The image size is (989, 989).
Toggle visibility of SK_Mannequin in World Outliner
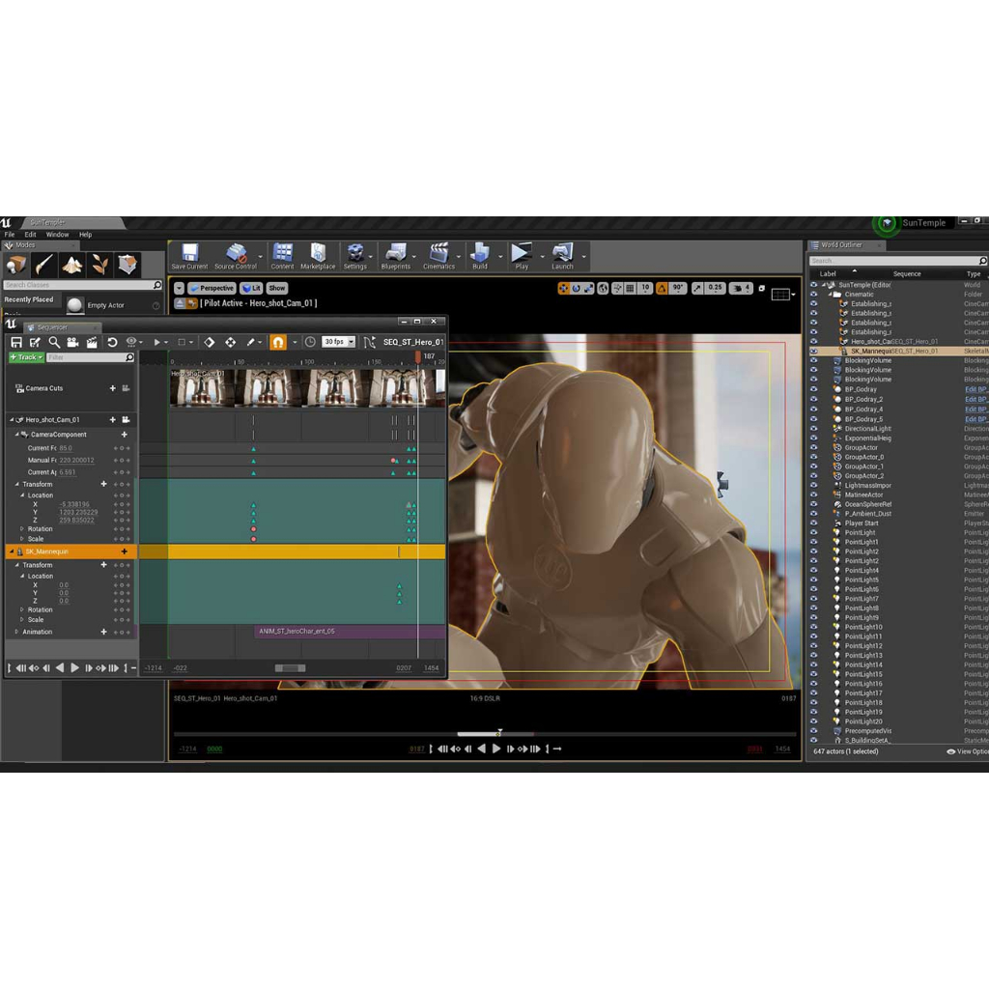(x=814, y=351)
